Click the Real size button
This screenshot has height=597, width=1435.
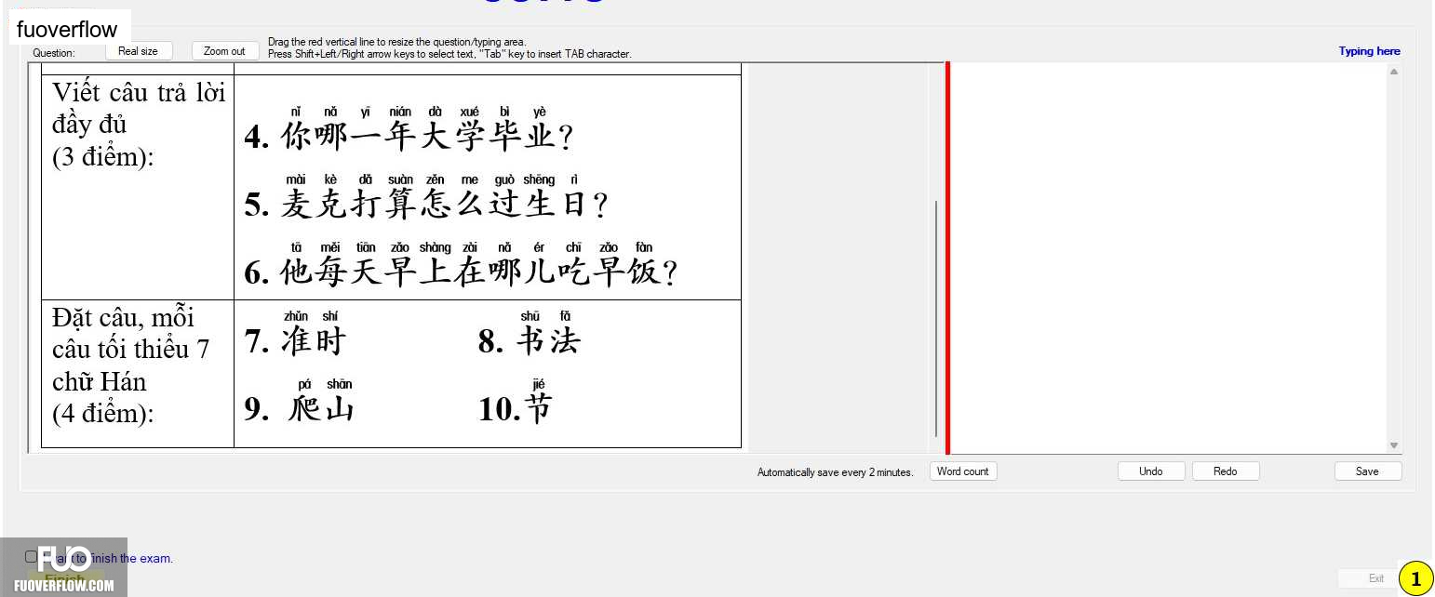(139, 51)
